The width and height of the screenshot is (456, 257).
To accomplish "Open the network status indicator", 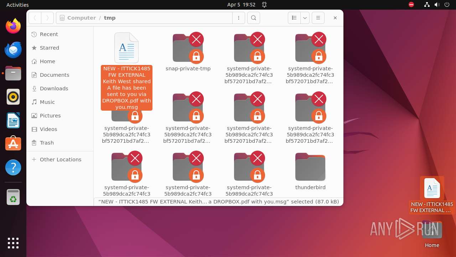I will (x=427, y=5).
